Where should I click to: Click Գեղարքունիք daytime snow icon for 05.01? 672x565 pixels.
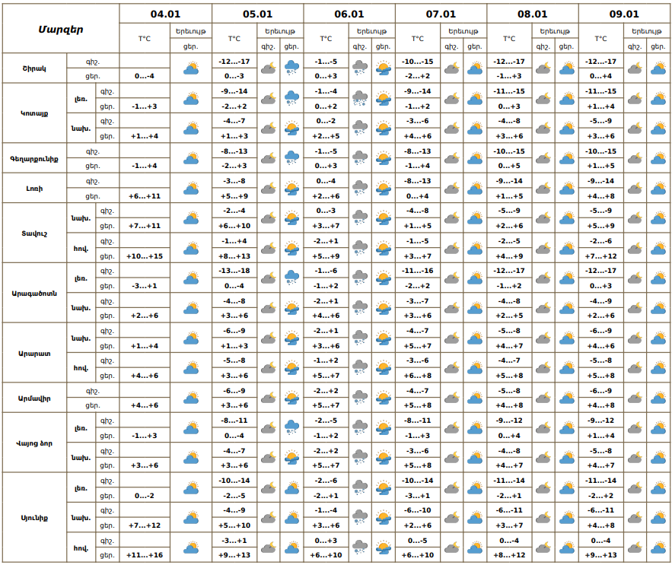[x=291, y=158]
